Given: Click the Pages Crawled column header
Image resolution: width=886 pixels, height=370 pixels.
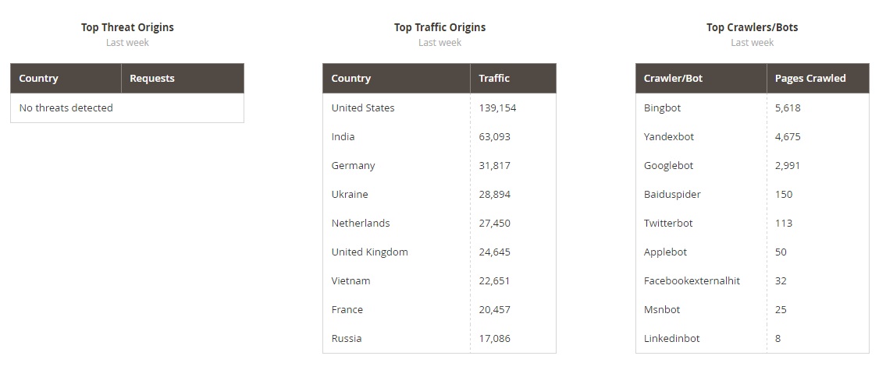Looking at the screenshot, I should pyautogui.click(x=810, y=78).
